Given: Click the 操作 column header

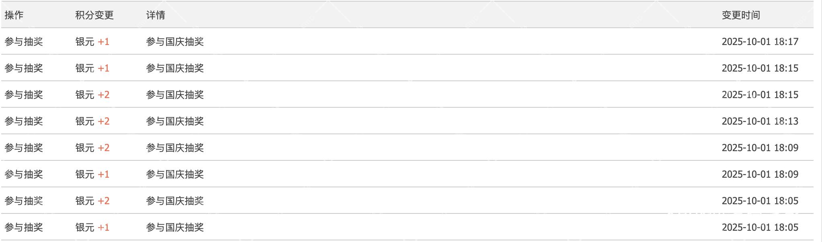Looking at the screenshot, I should click(x=14, y=15).
